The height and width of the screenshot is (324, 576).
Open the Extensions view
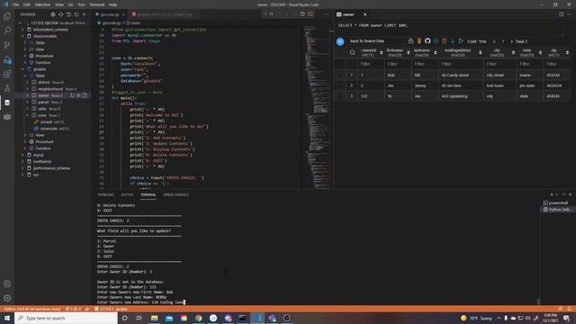pyautogui.click(x=7, y=74)
